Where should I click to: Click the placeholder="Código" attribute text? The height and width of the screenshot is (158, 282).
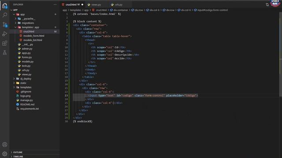(x=181, y=96)
